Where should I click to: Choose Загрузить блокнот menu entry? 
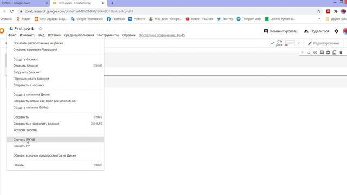[x=55, y=72]
